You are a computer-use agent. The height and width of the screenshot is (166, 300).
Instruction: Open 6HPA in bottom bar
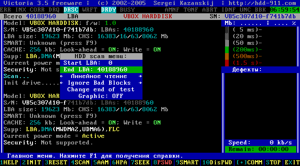click(120, 163)
